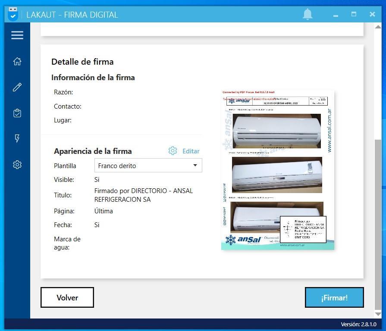This screenshot has width=386, height=331.
Task: Click the 'Última' page value
Action: coord(104,211)
